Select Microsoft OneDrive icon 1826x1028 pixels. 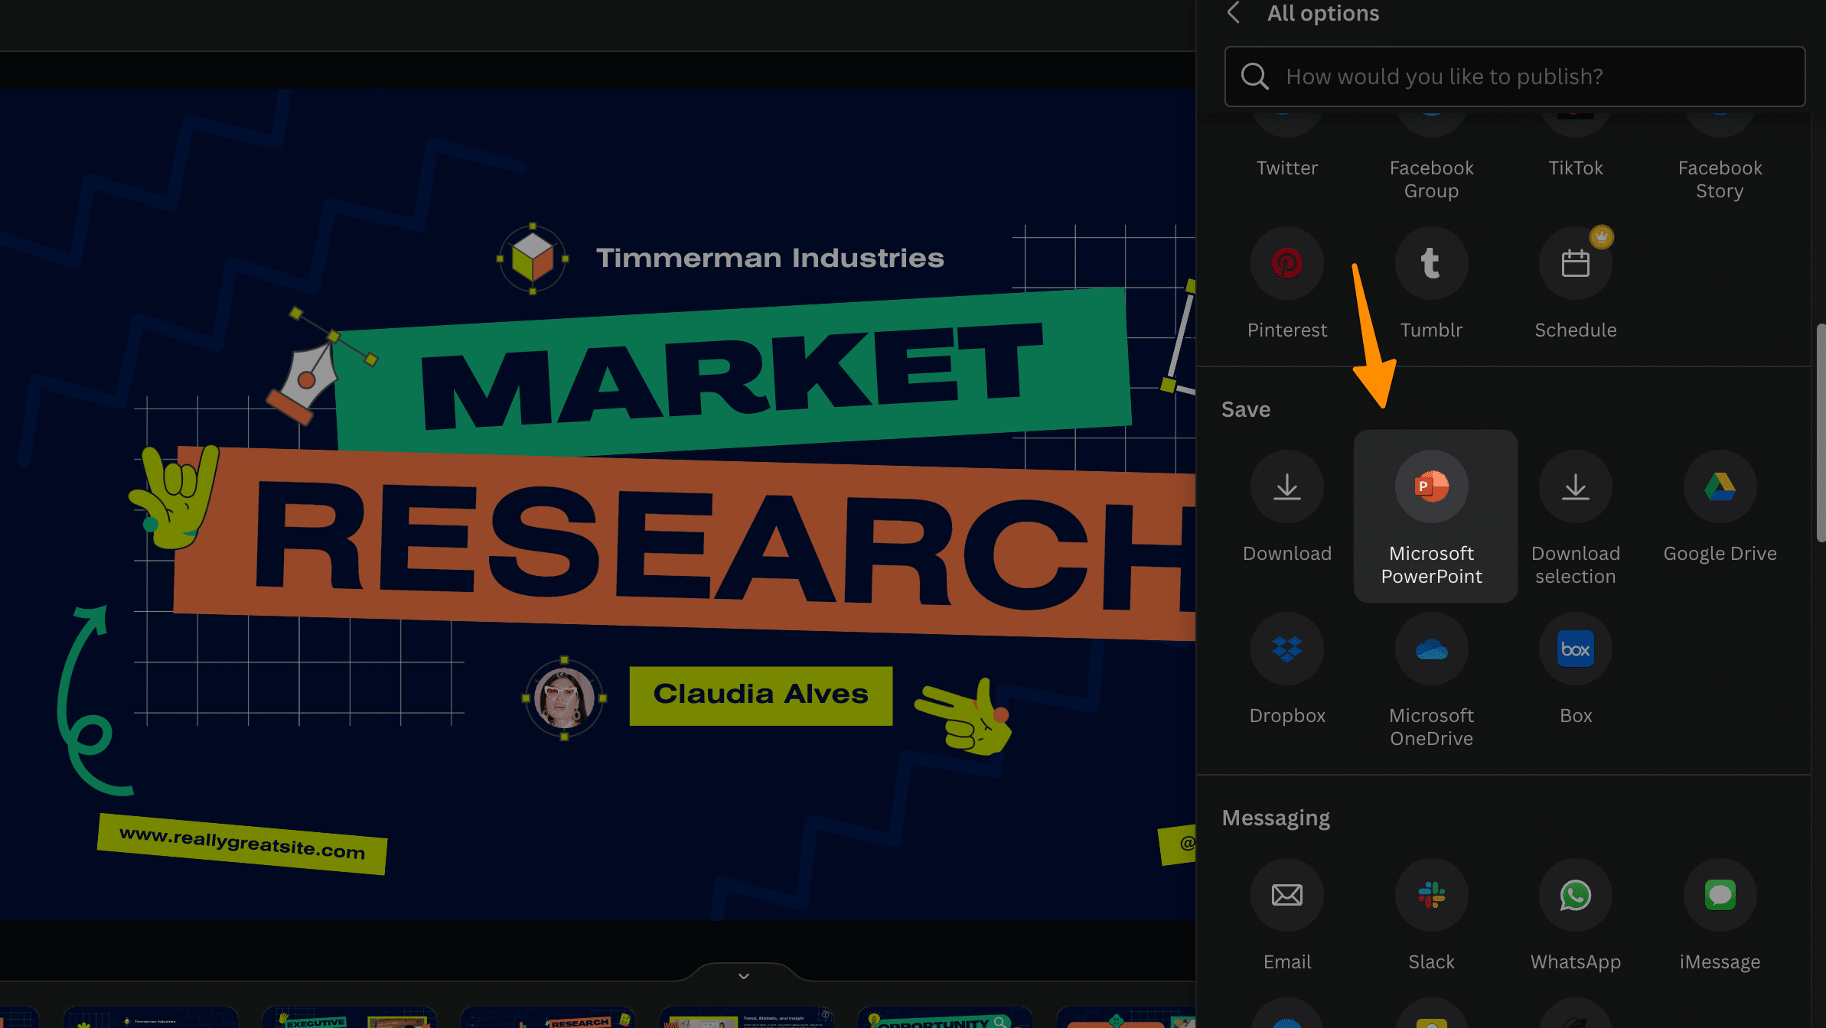pyautogui.click(x=1431, y=649)
